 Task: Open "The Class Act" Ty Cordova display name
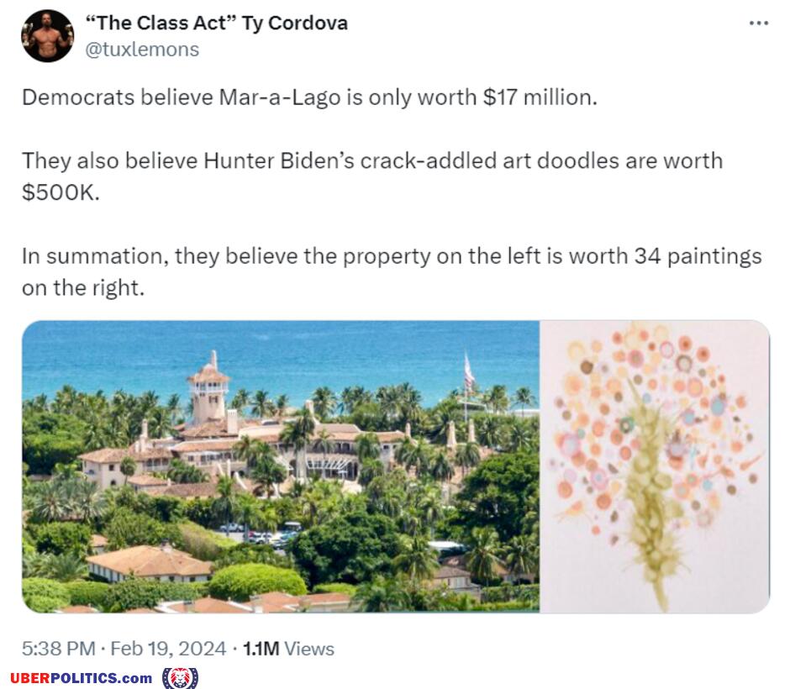217,24
